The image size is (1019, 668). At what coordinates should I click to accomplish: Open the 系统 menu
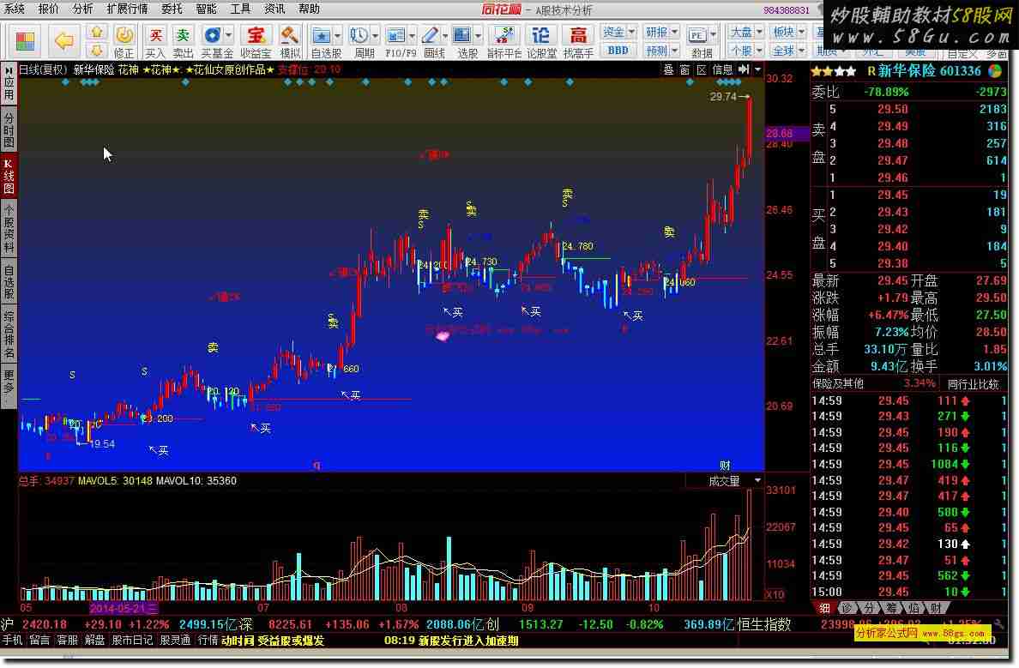(15, 9)
